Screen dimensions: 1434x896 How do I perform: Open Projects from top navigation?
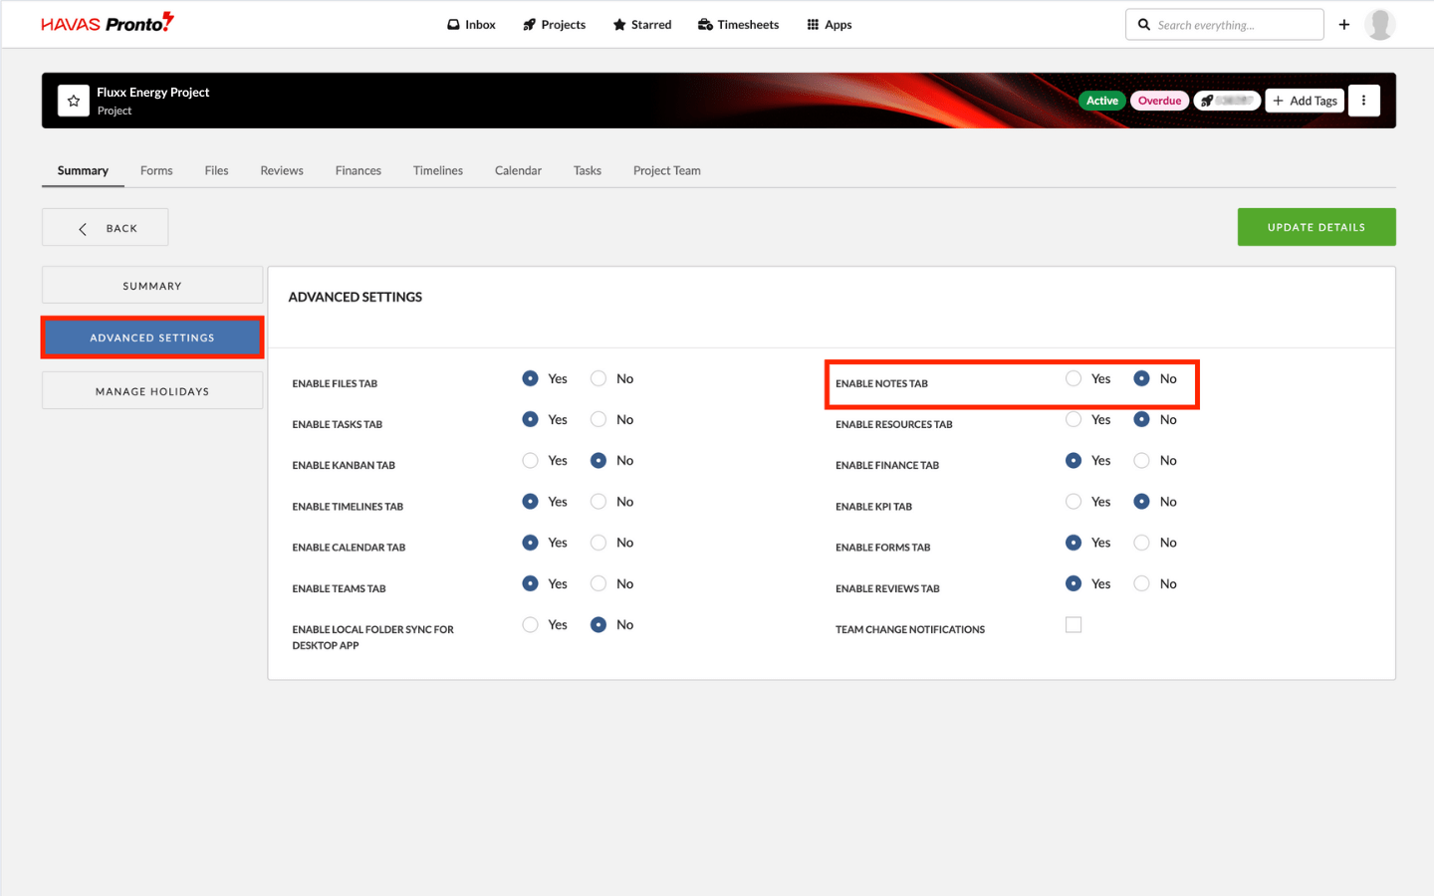[554, 25]
